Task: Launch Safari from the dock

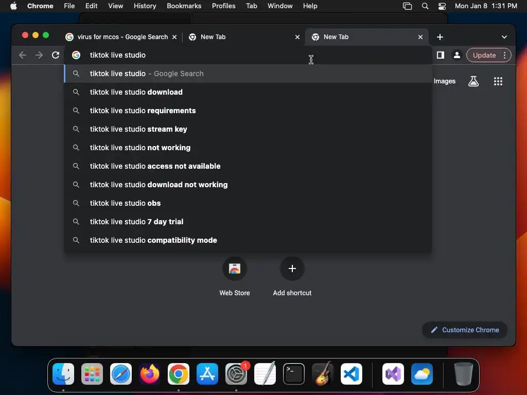Action: coord(121,374)
